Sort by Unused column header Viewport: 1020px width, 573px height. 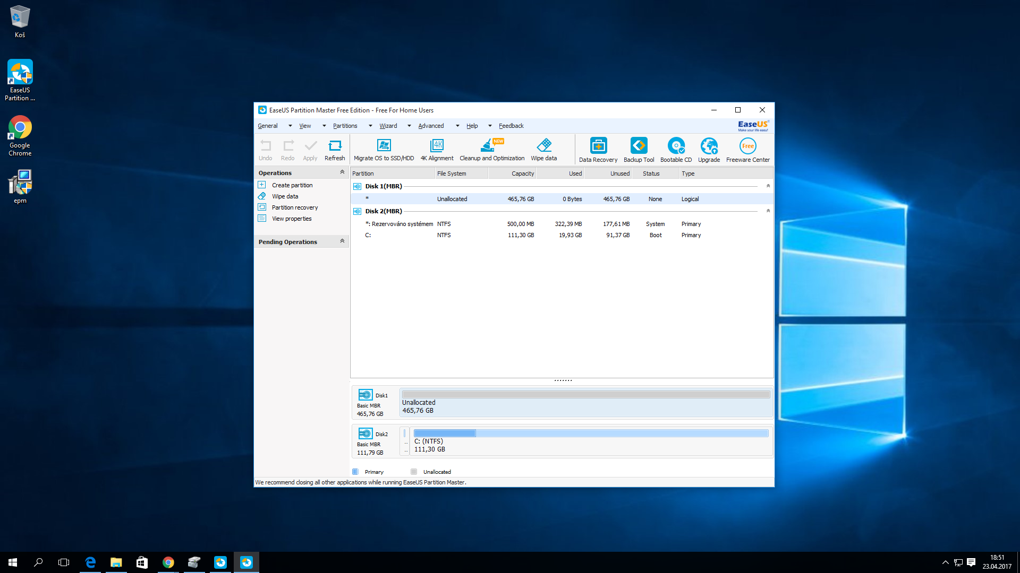(608, 173)
